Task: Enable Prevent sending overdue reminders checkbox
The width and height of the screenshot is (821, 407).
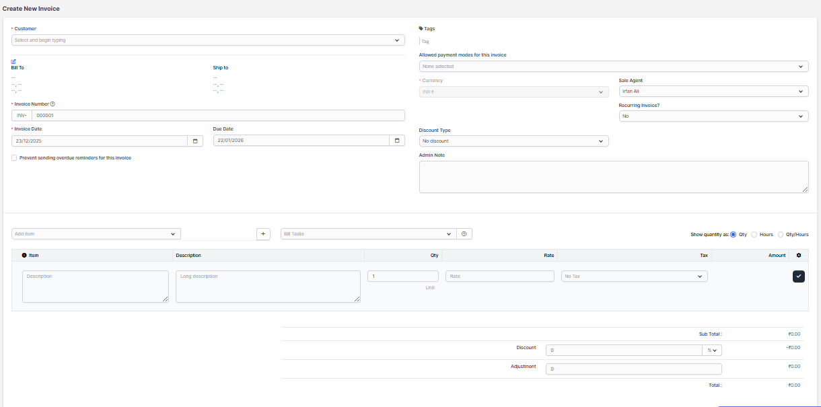Action: pyautogui.click(x=14, y=158)
